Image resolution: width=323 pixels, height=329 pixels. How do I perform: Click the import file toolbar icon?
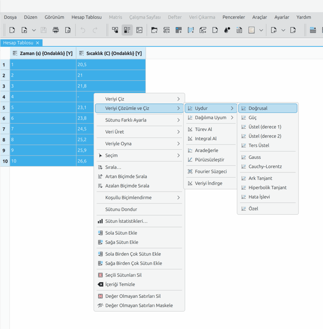click(274, 30)
